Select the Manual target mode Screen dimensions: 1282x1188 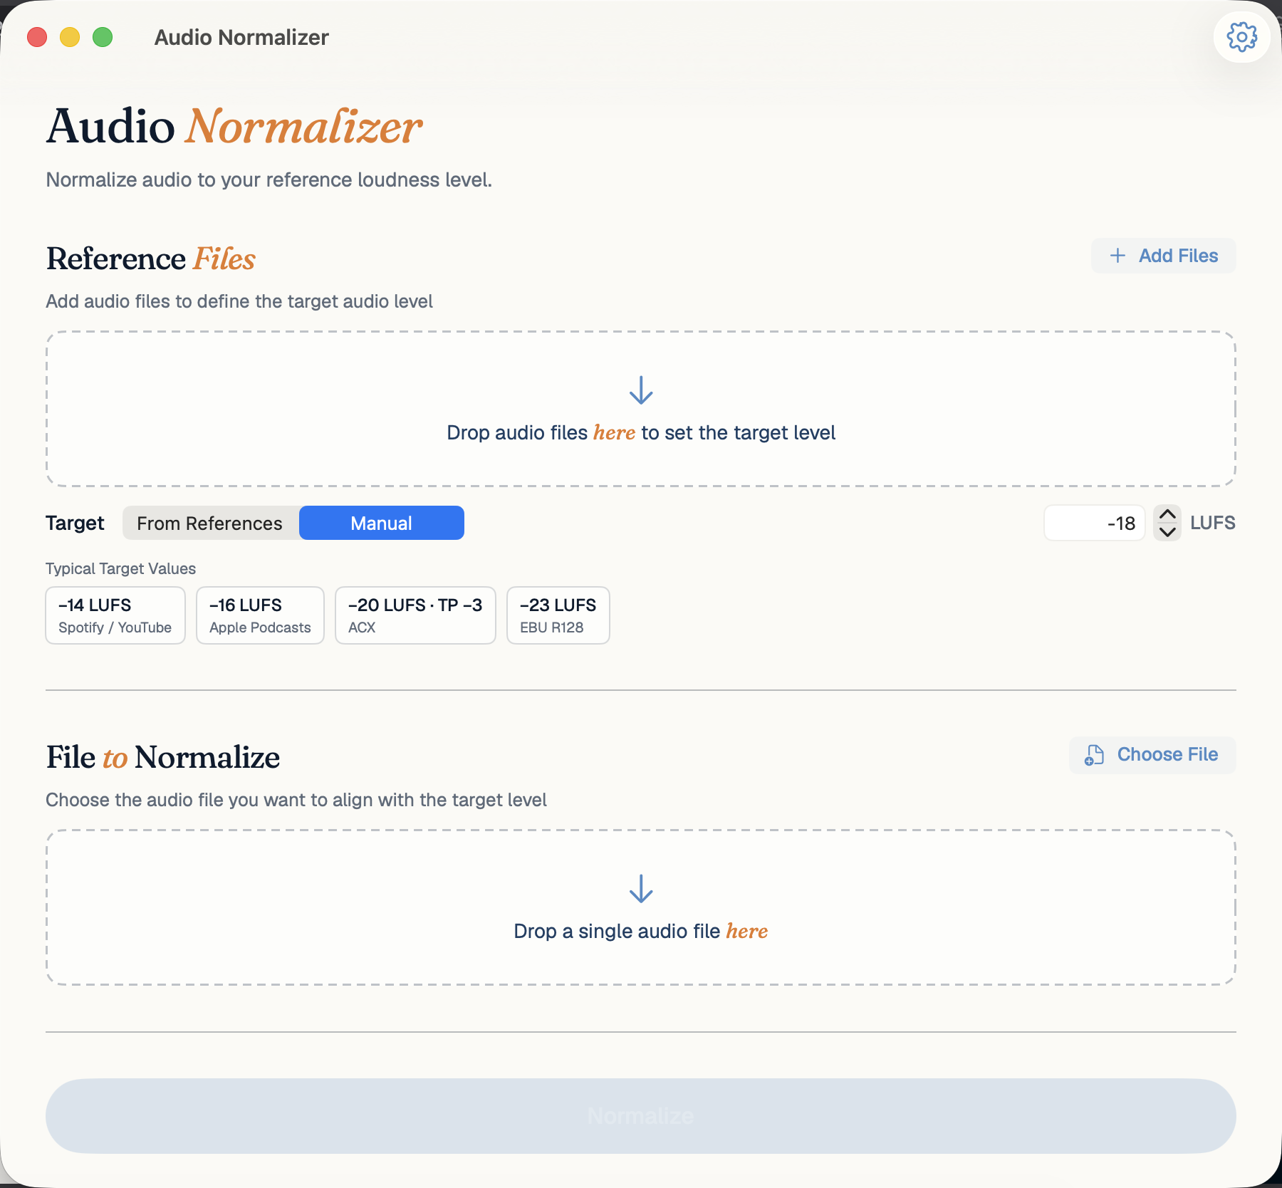(382, 523)
